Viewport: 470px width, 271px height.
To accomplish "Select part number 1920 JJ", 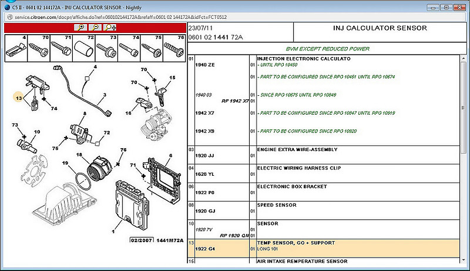I will coord(204,156).
